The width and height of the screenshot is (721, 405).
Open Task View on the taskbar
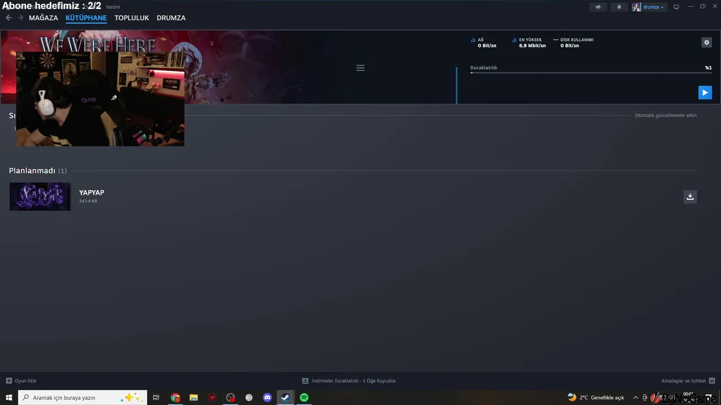point(157,398)
